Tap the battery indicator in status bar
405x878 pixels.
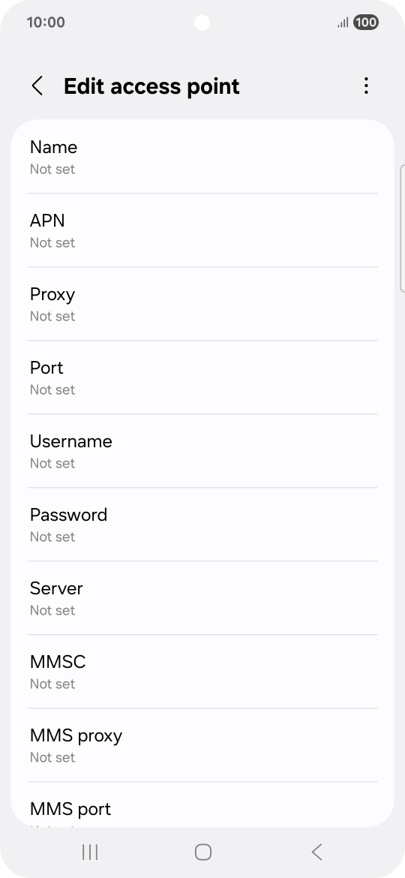tap(366, 23)
